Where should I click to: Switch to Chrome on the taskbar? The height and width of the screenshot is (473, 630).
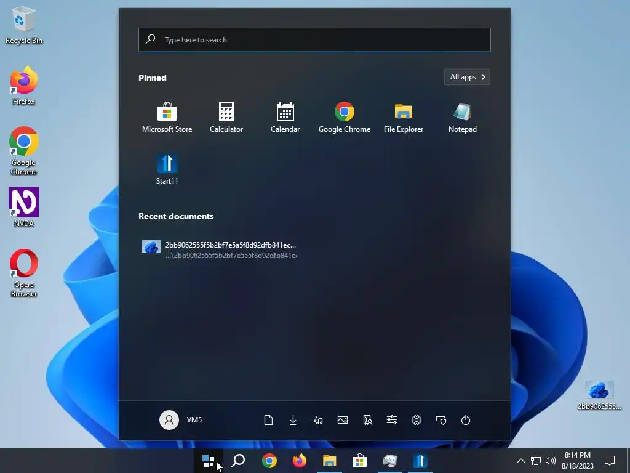(x=269, y=461)
